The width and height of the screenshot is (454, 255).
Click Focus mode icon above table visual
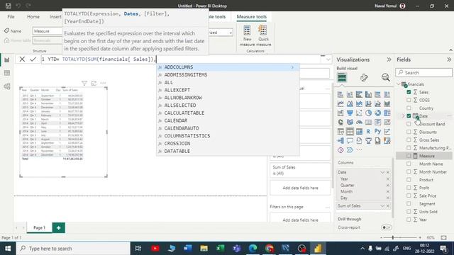point(94,84)
